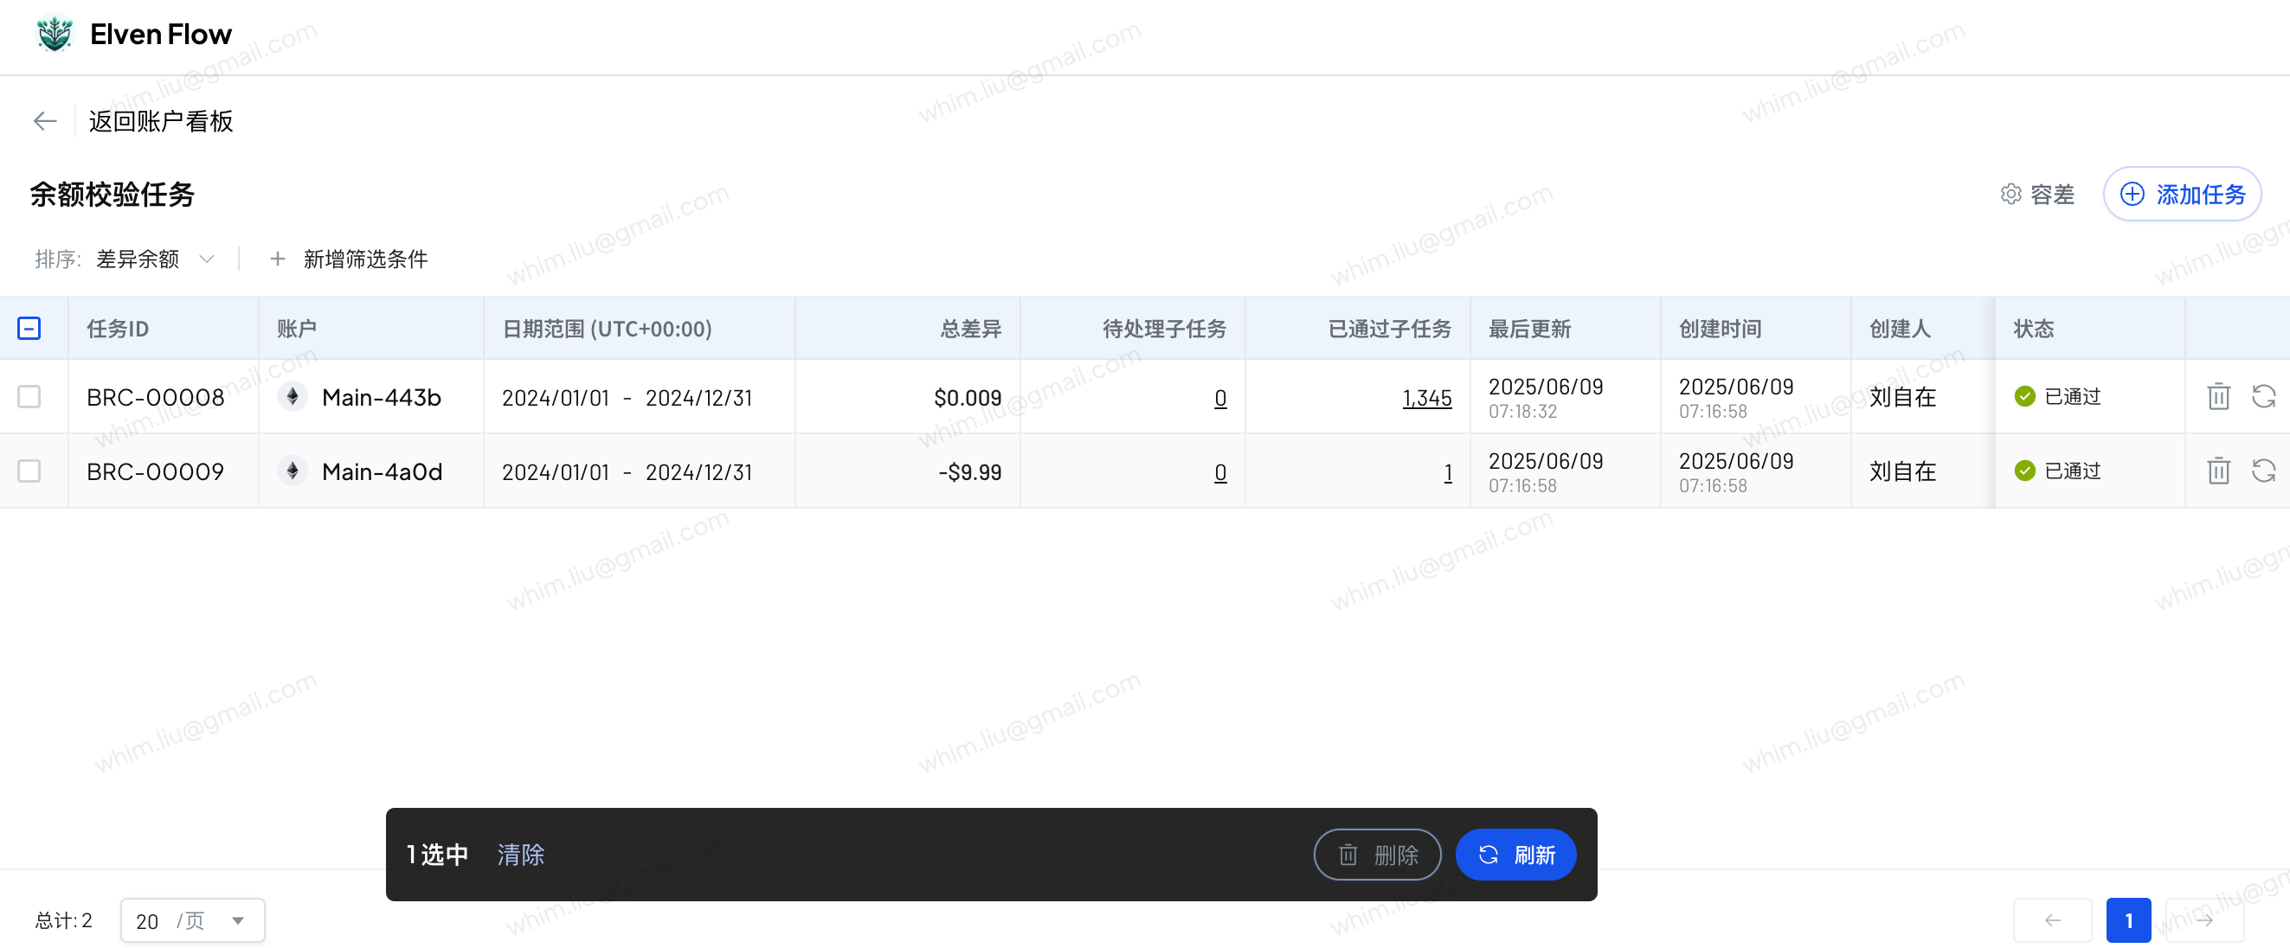Click the 添加任务 add task button
This screenshot has width=2290, height=948.
coord(2182,194)
